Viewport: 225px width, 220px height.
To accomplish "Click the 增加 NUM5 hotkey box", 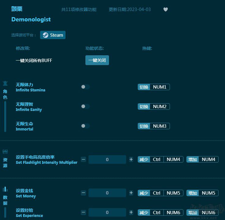I will [202, 193].
